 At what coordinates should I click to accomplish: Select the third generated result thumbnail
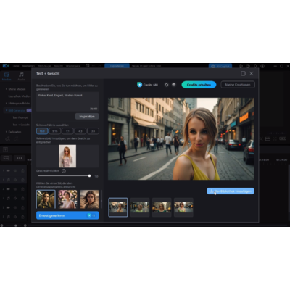click(x=162, y=207)
